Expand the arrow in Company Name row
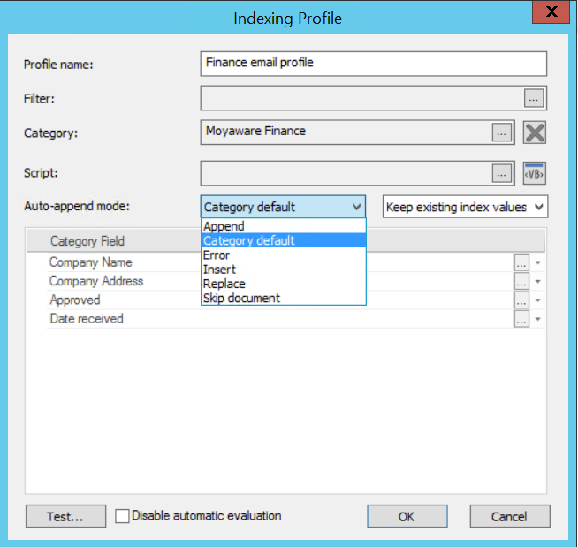Image resolution: width=578 pixels, height=547 pixels. pyautogui.click(x=538, y=262)
